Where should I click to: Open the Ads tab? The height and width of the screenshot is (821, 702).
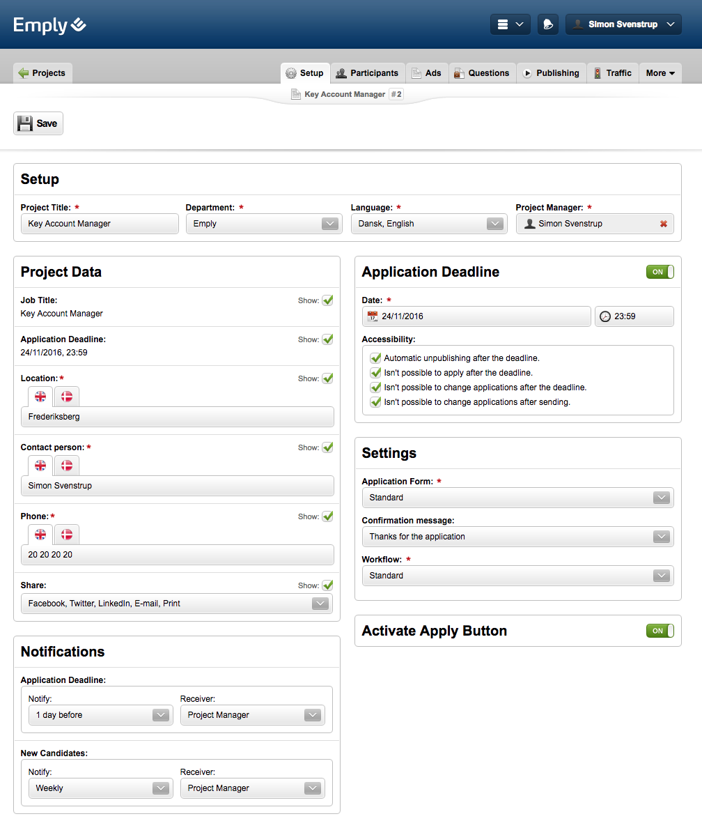tap(426, 72)
